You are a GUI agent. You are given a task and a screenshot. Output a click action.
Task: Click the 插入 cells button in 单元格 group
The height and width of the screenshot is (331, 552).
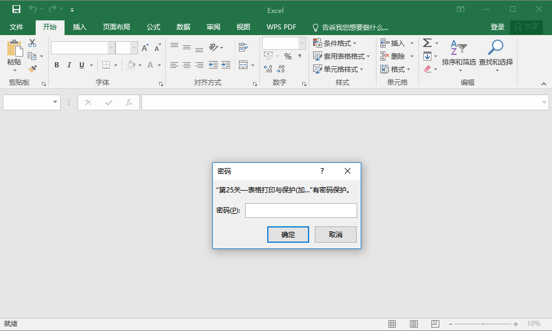coord(393,43)
